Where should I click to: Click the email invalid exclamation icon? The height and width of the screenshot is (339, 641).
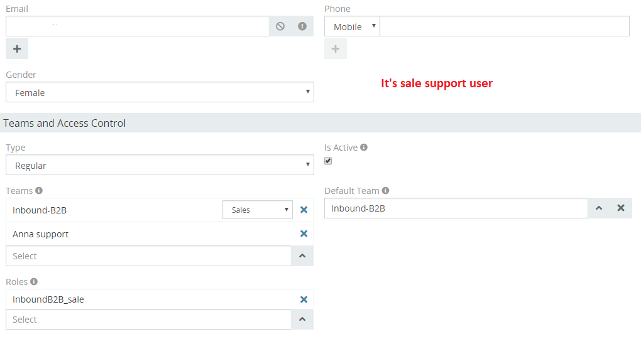coord(302,26)
